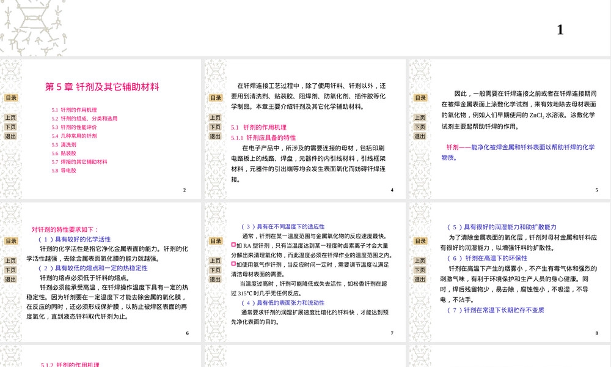Viewport: 611px width, 367px height.
Task: Select heading 5.1 钎剂的作用机理 on slide 4
Action: tap(258, 127)
